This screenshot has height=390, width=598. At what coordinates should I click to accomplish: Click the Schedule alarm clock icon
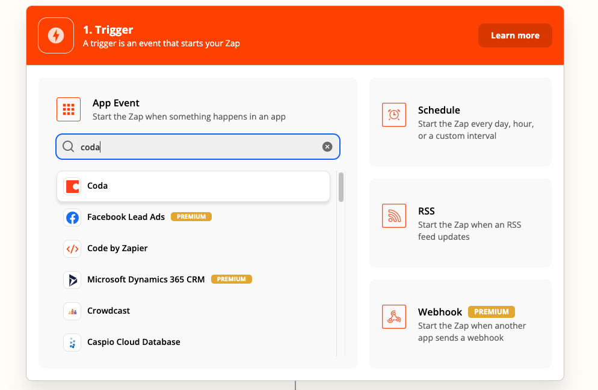tap(394, 115)
